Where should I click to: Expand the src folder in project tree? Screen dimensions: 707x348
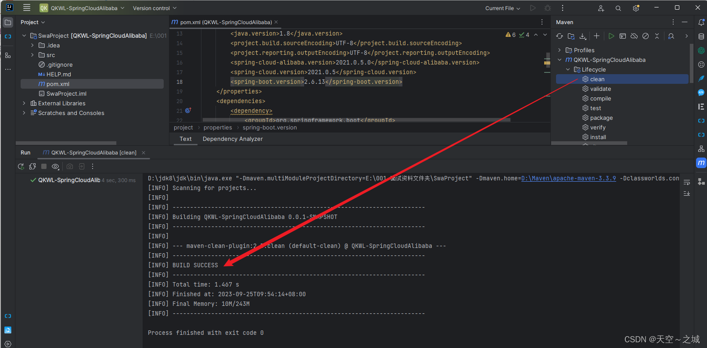pyautogui.click(x=32, y=55)
